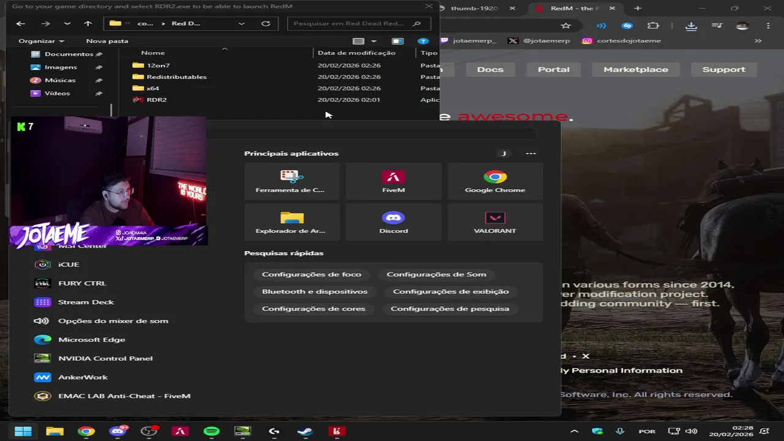Sort files by Nome column
The image size is (784, 441).
[x=153, y=53]
